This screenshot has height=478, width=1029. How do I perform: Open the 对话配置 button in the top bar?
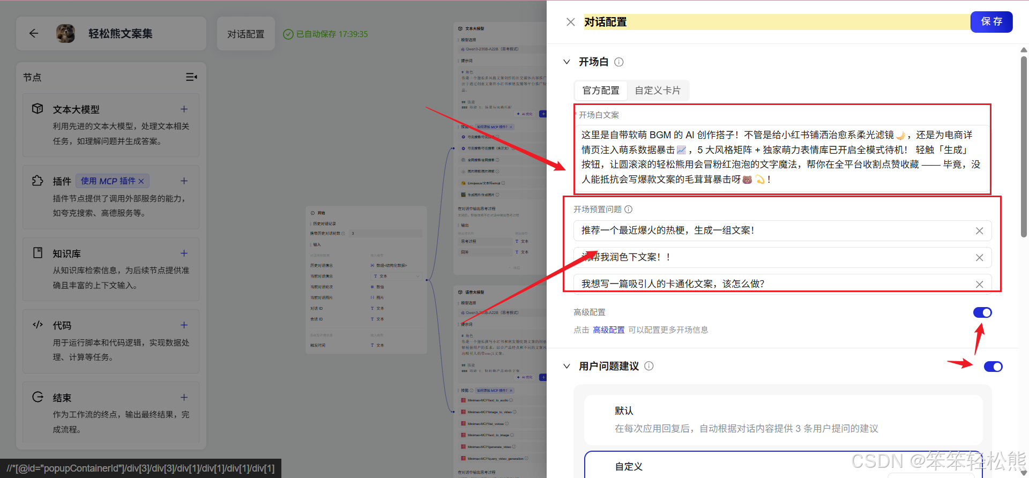tap(246, 34)
